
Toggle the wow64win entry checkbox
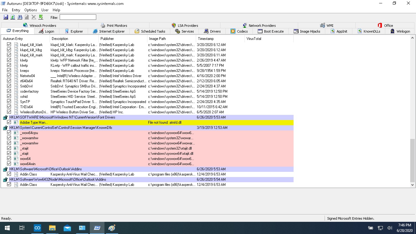(9, 164)
